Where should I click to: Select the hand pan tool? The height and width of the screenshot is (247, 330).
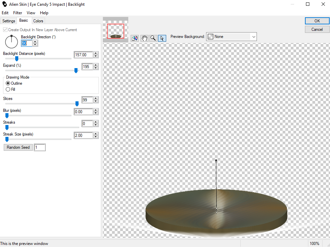(x=145, y=38)
